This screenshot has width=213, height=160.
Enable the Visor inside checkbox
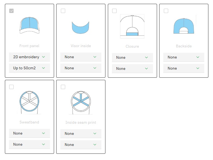[x=63, y=11]
